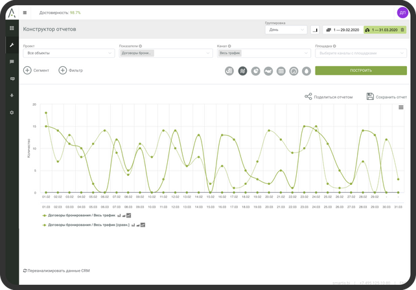Select the pie chart visualization icon
Screen dimensions: 416x290
click(255, 71)
